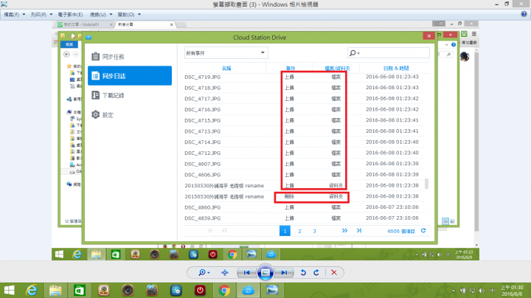The height and width of the screenshot is (298, 531).
Task: Rotate the photo counterclockwise
Action: click(303, 272)
